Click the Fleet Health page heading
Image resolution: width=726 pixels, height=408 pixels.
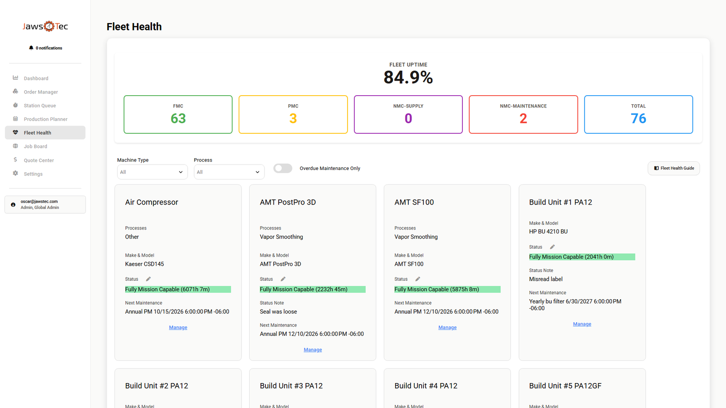[x=134, y=27]
